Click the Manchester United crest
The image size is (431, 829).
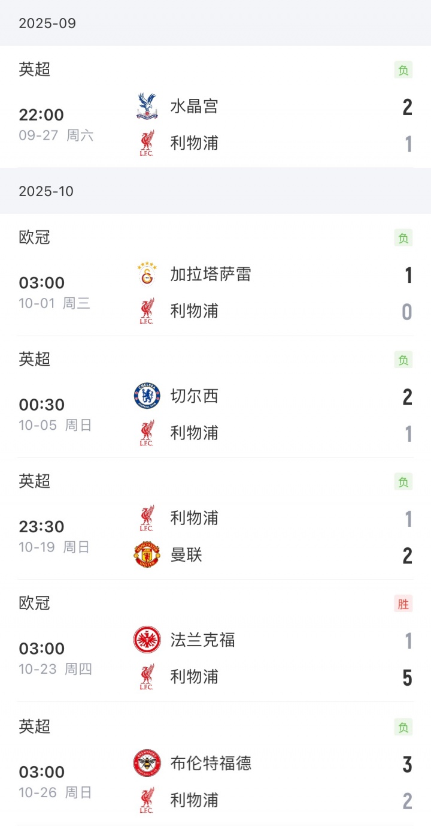[147, 555]
